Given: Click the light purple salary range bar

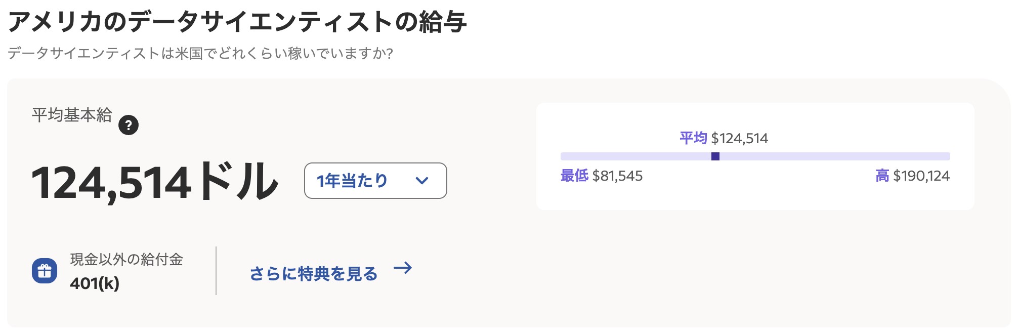Looking at the screenshot, I should pyautogui.click(x=755, y=156).
